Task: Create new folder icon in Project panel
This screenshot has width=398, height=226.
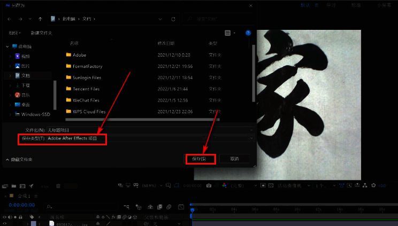Action: tap(14, 186)
